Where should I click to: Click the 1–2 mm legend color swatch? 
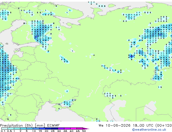point(17,128)
